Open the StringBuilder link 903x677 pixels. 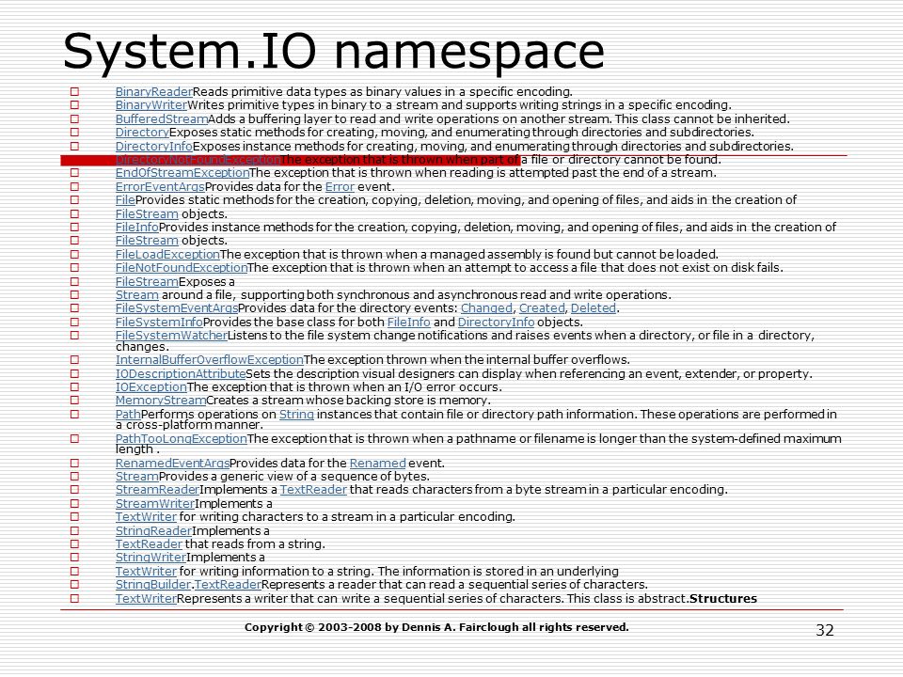point(153,584)
